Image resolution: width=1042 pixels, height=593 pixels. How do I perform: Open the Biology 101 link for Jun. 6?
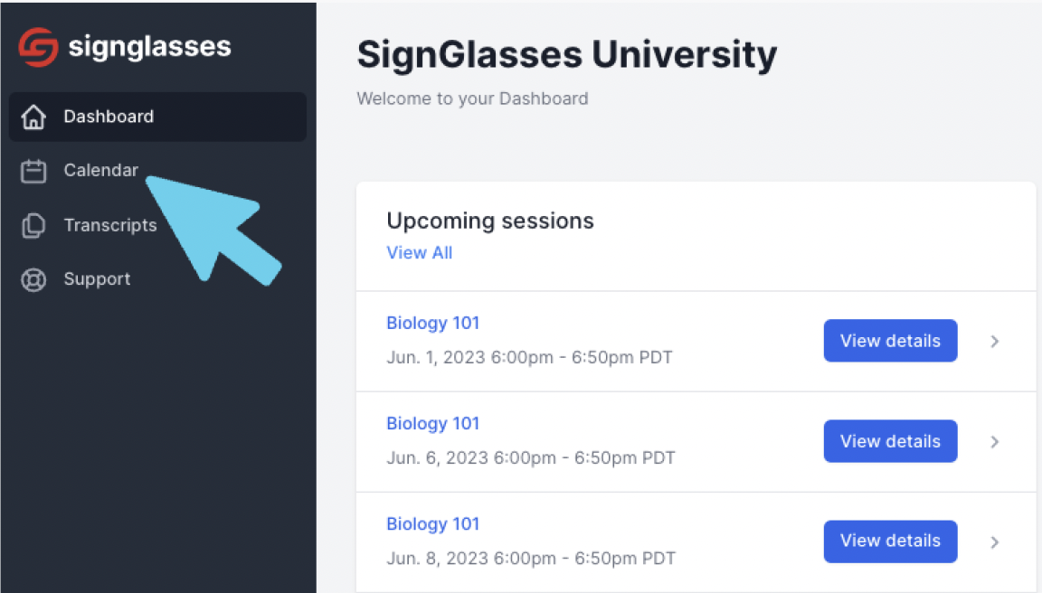click(432, 423)
